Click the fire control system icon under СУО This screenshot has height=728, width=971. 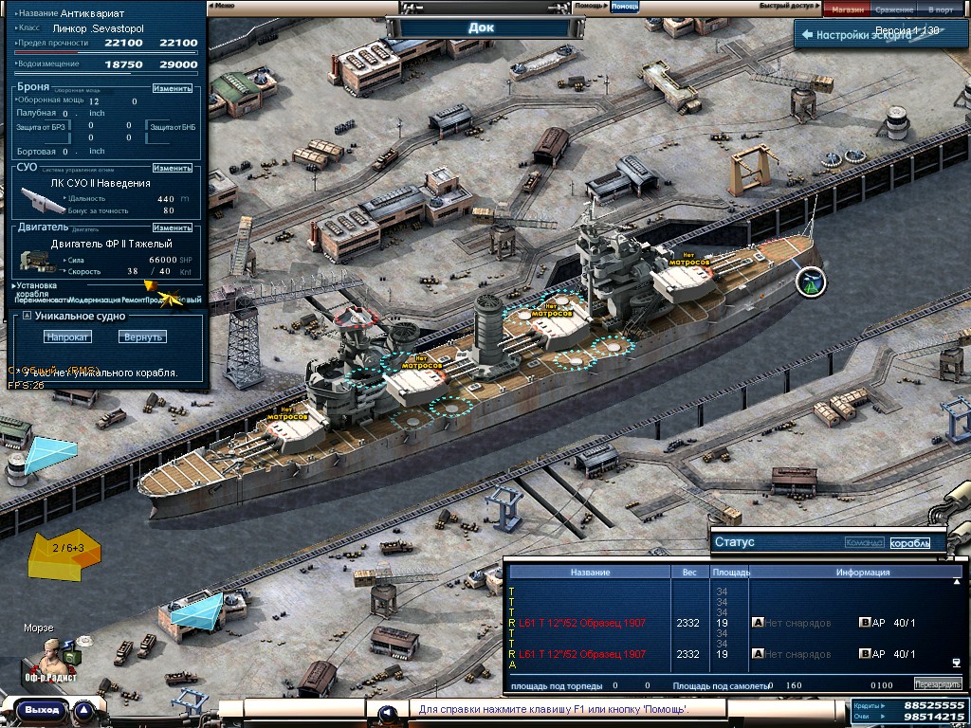[x=43, y=199]
